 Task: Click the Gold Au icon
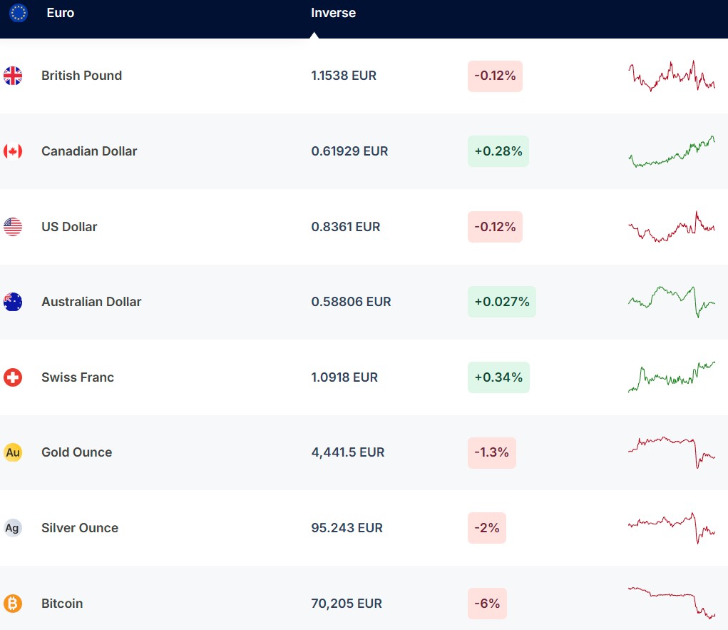(13, 452)
